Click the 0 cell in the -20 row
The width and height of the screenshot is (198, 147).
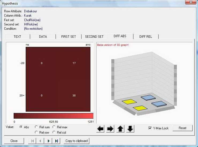(42, 63)
